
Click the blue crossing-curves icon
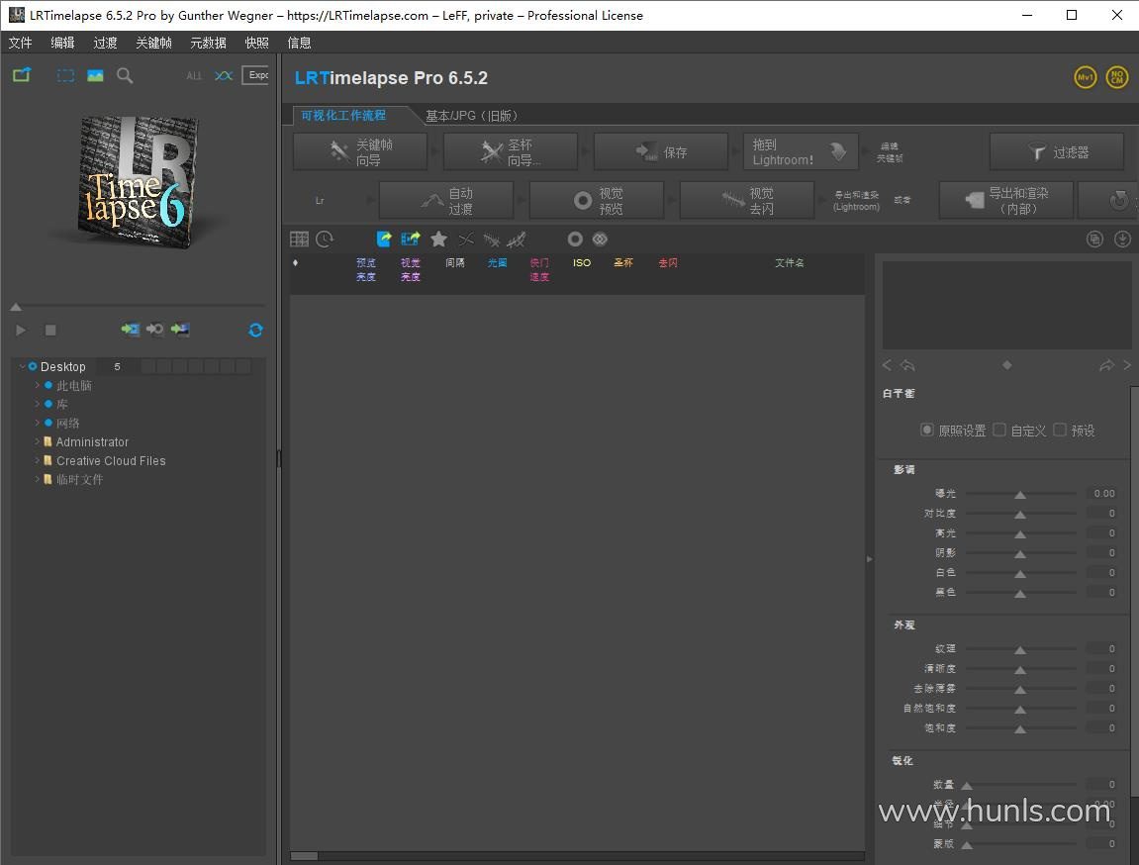[x=224, y=75]
